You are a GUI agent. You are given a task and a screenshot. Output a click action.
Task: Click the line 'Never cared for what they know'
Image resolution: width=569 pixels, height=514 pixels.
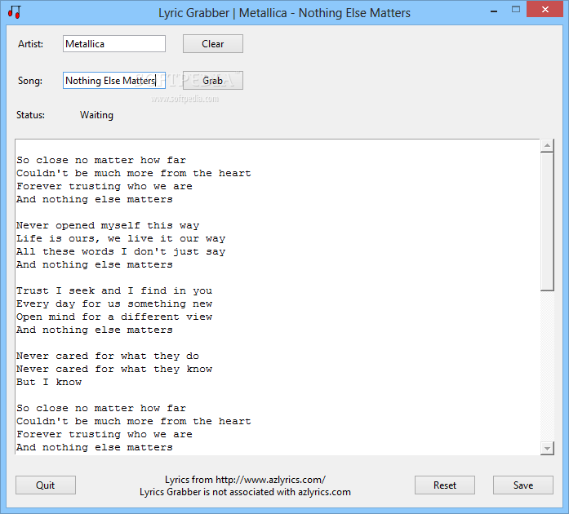pos(114,370)
